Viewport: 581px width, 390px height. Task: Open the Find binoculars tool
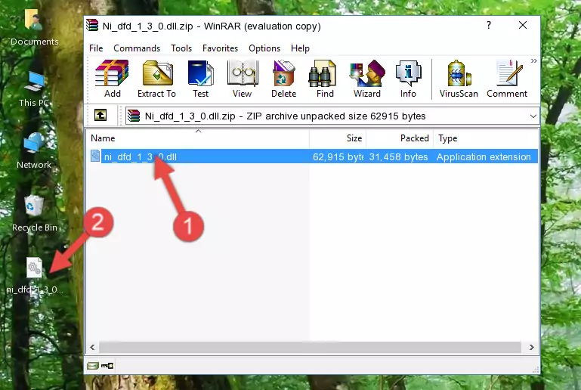pos(325,79)
